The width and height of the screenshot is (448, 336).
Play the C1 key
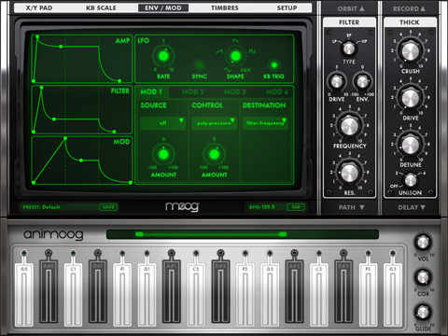click(73, 294)
